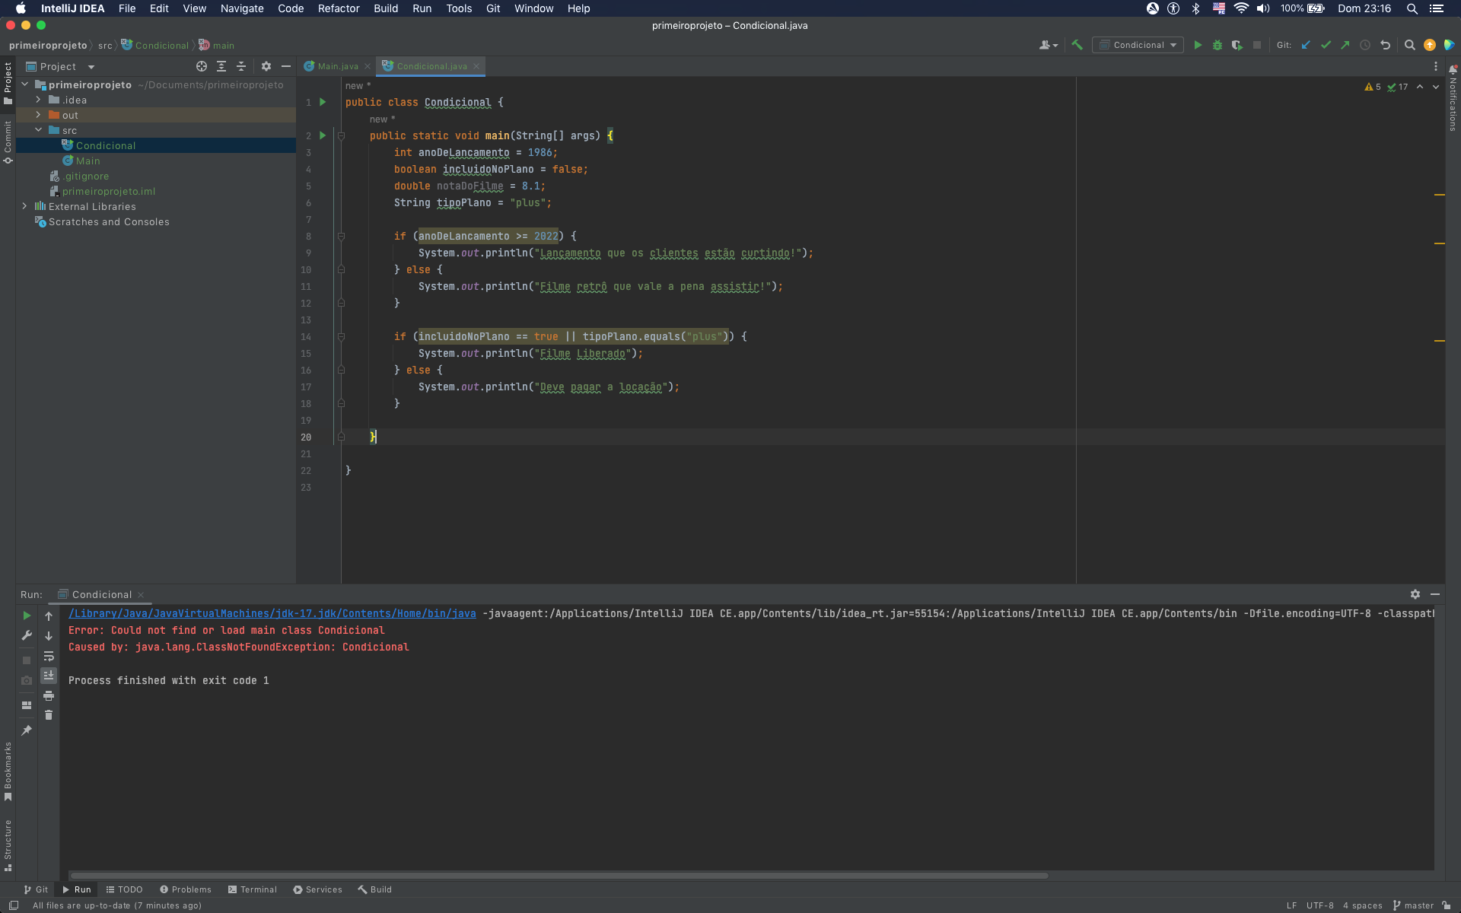The height and width of the screenshot is (913, 1461).
Task: Toggle the Commit side tool window
Action: click(8, 142)
